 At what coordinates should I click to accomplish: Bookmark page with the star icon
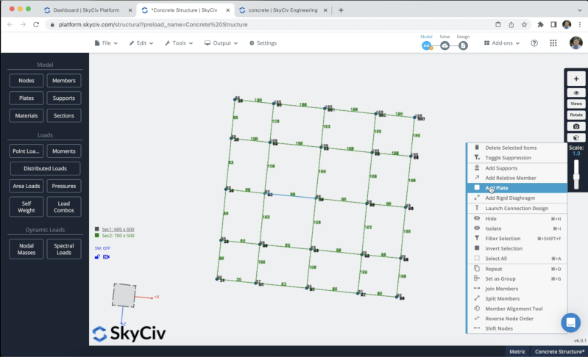[x=524, y=25]
